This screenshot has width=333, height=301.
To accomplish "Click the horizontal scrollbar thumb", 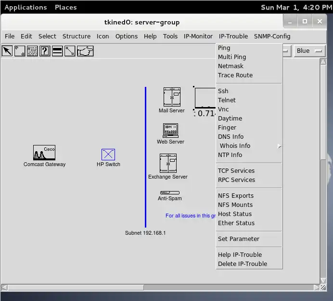I will 76,288.
